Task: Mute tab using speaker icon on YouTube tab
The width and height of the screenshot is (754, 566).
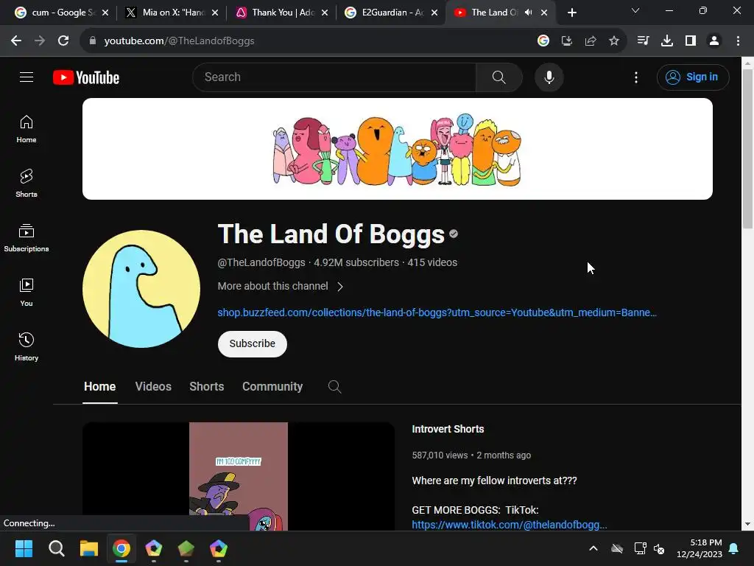Action: click(x=529, y=13)
